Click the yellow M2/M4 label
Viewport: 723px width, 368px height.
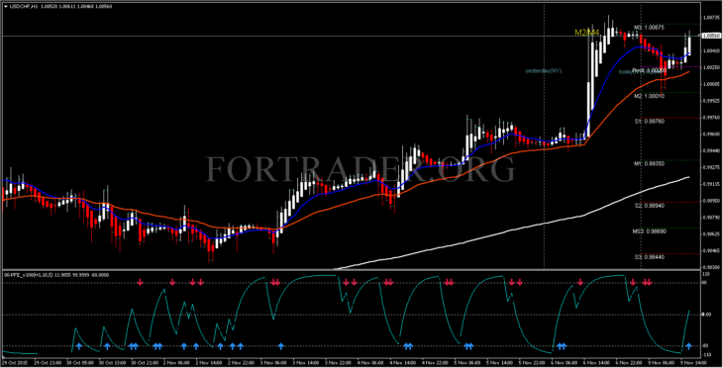[x=586, y=33]
